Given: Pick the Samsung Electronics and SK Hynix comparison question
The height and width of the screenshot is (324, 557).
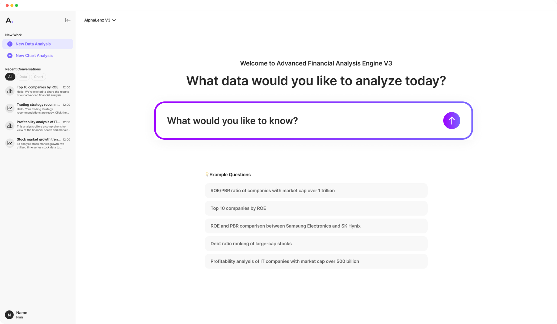Looking at the screenshot, I should coord(316,226).
